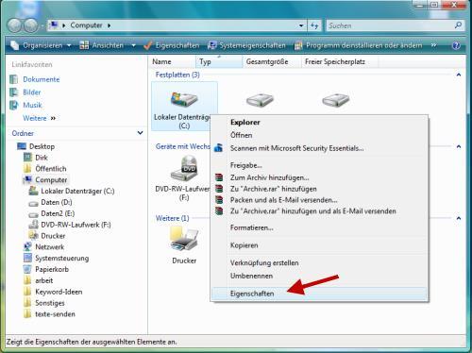Viewport: 472px width, 353px height.
Task: Sort by Freier Speicherplatz column
Action: pos(340,61)
